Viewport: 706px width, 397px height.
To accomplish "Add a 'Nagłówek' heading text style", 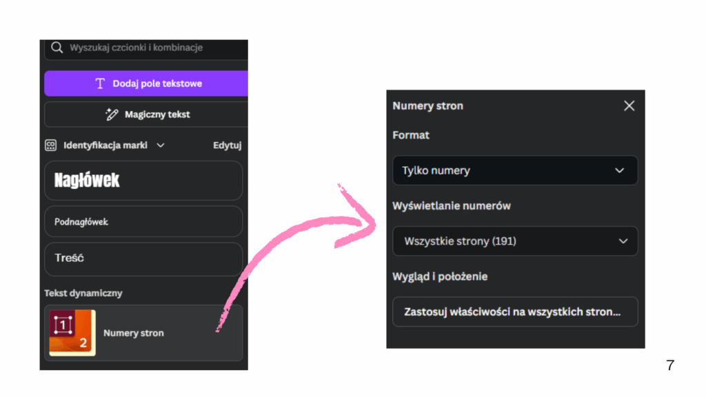I will 143,181.
